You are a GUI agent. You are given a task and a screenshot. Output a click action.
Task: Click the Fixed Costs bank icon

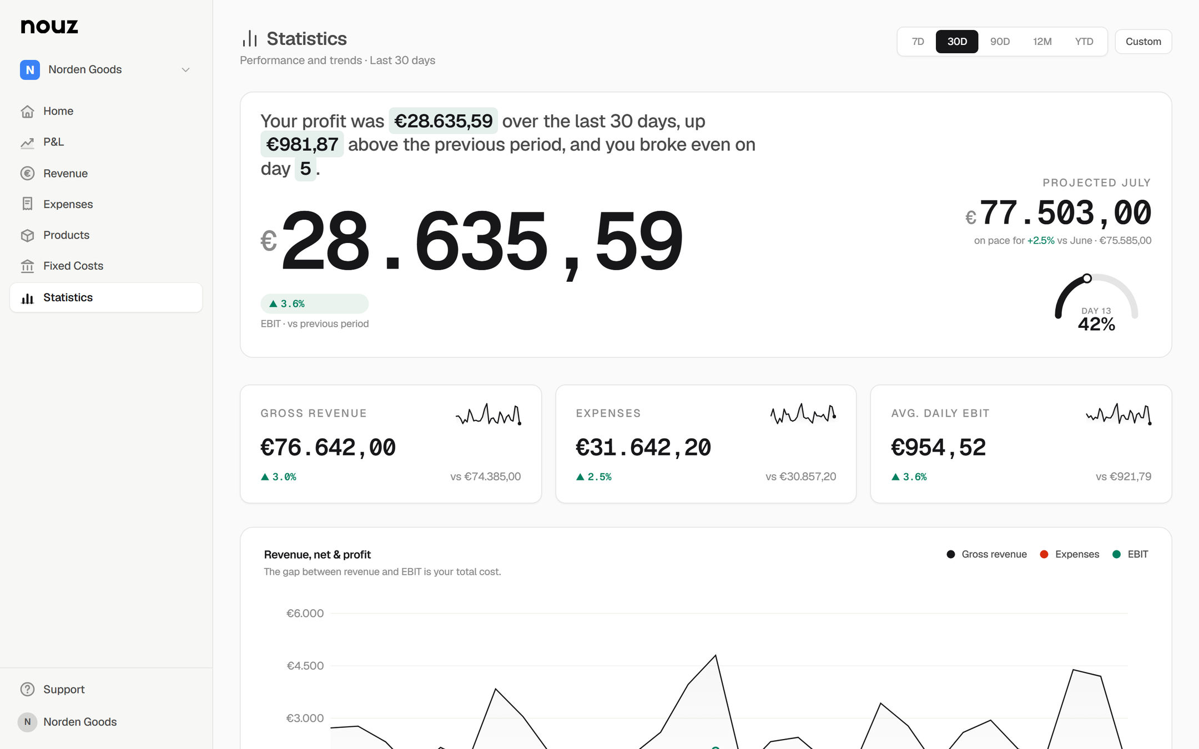(27, 266)
